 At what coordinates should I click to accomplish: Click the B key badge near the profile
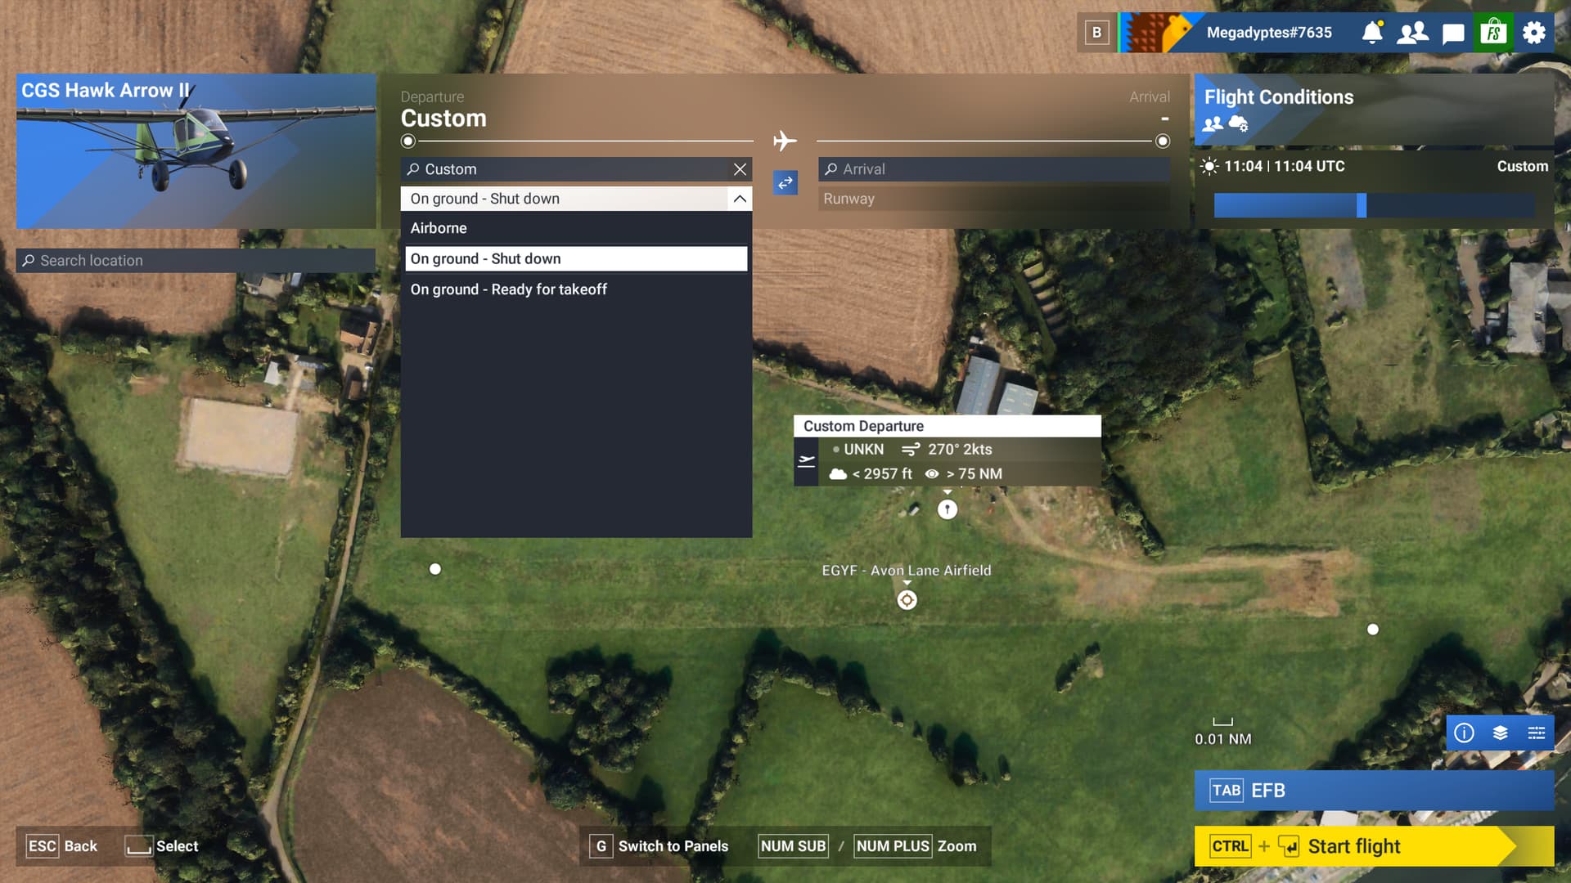coord(1096,33)
